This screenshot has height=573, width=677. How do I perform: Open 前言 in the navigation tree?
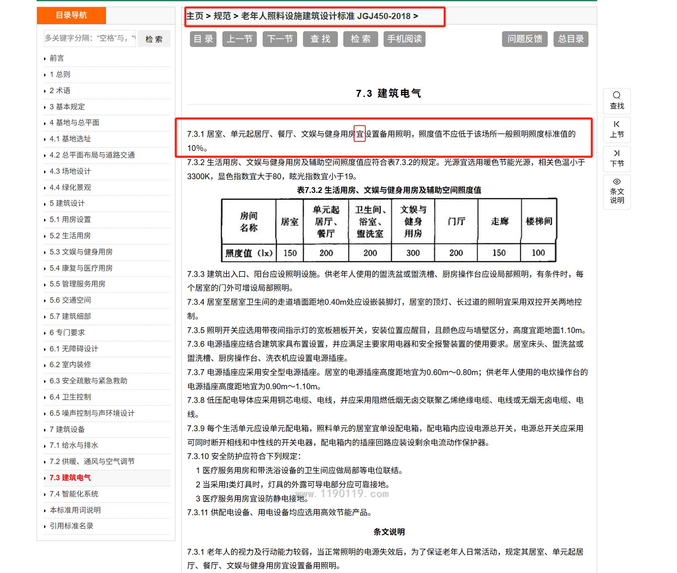coord(57,58)
